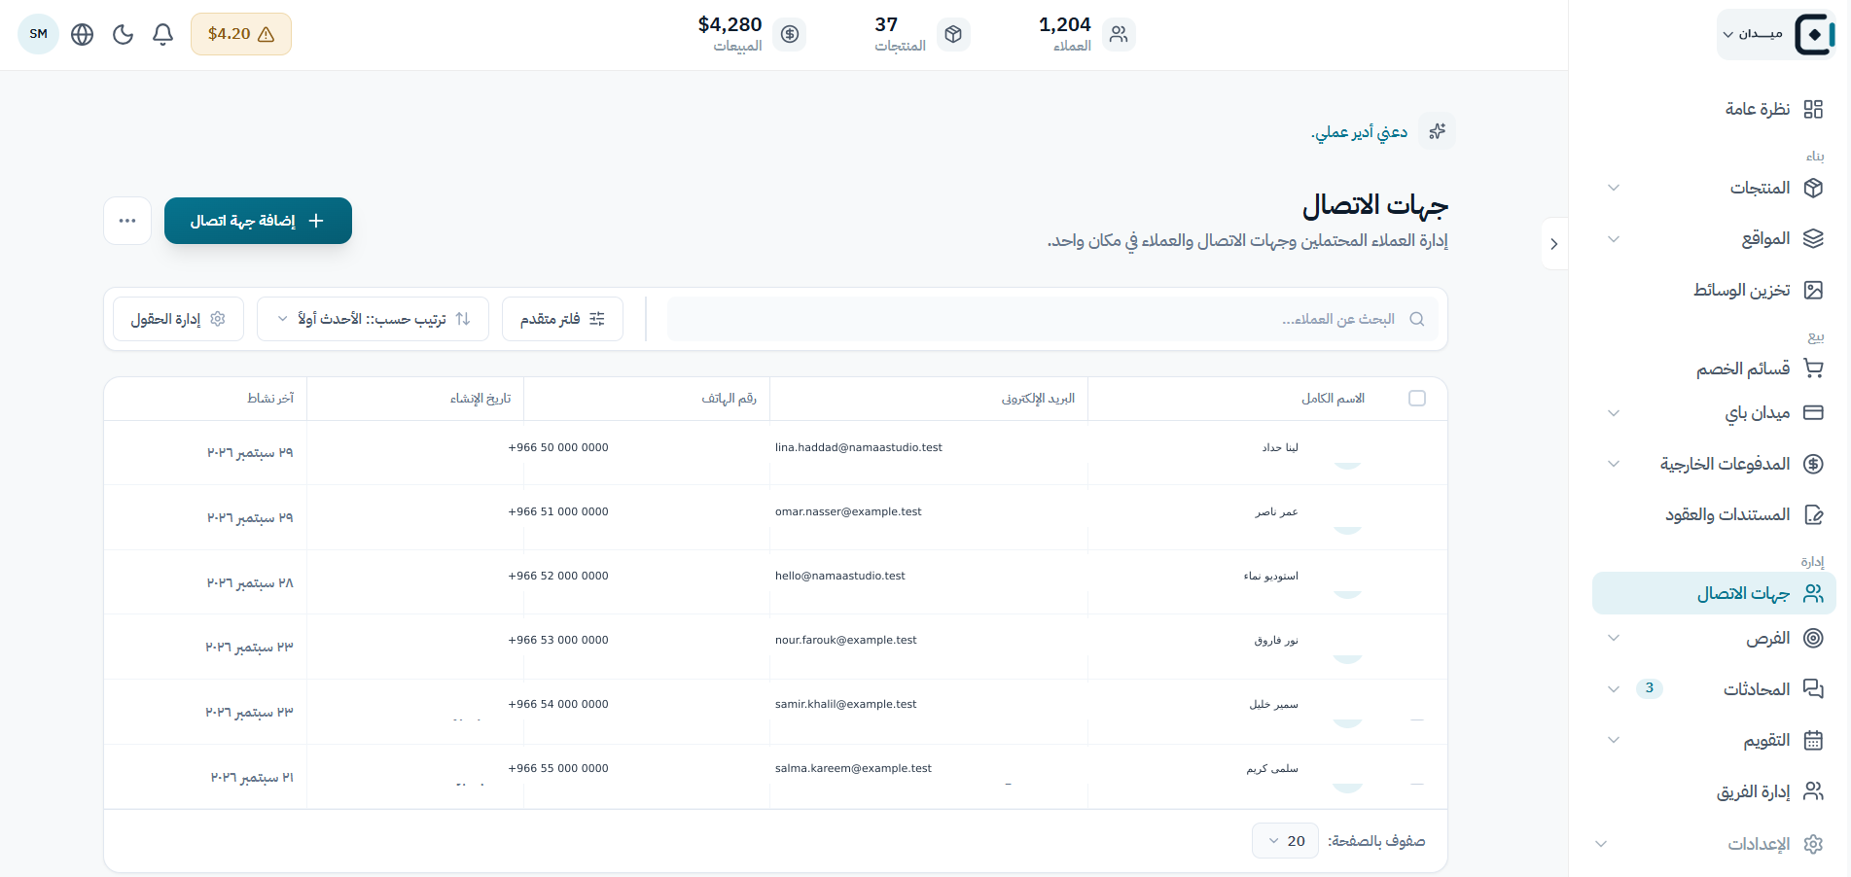
Task: Click the إدارة الفريق team icon
Action: point(1813,791)
